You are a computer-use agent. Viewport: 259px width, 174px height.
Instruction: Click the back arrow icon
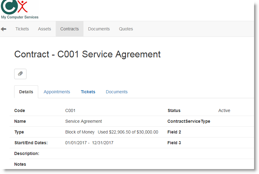click(4, 29)
